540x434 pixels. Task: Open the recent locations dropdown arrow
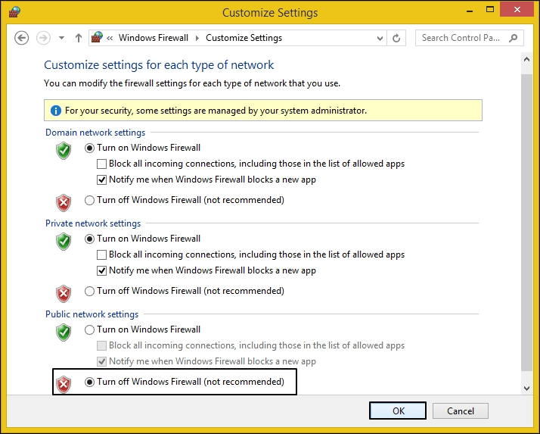(62, 38)
